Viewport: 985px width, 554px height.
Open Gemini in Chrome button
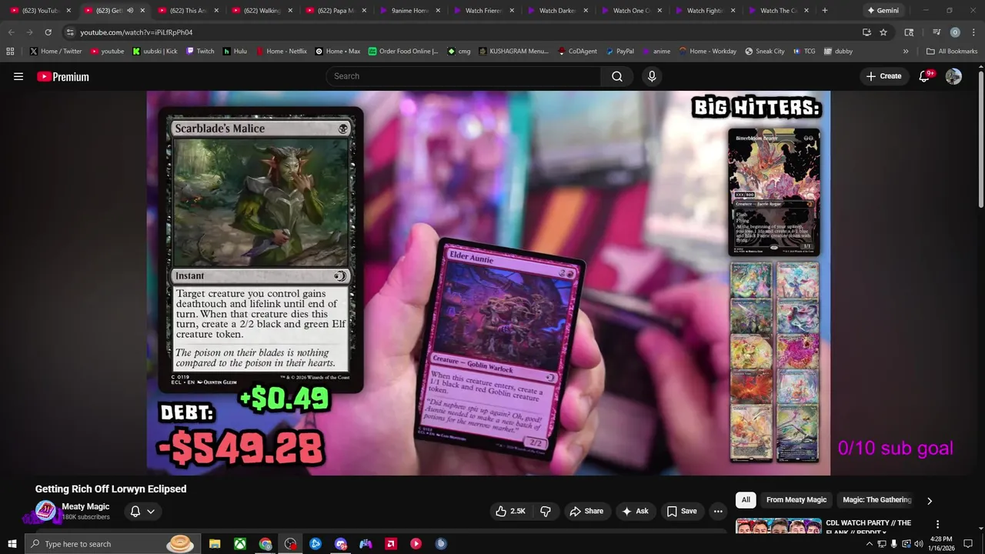click(883, 11)
